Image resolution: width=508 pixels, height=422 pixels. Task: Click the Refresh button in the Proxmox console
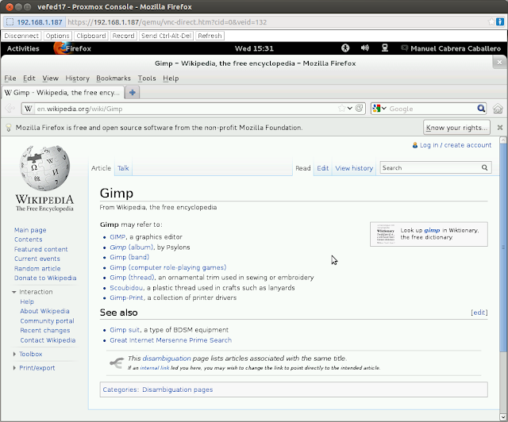point(210,36)
